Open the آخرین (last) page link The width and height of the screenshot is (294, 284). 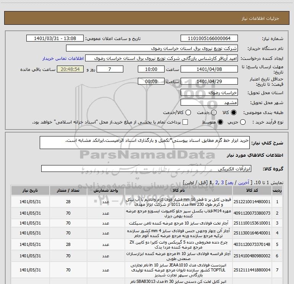[244, 182]
